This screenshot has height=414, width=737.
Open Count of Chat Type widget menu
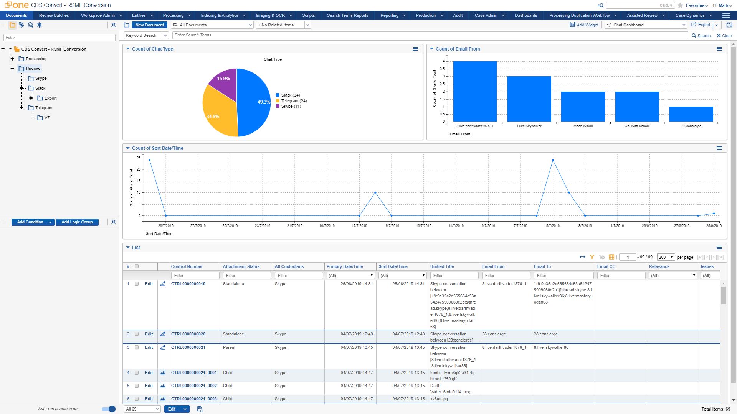415,49
